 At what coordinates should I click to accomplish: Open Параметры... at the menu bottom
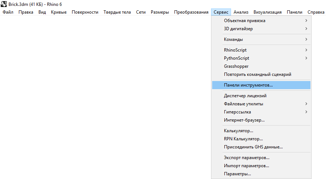[x=237, y=174]
